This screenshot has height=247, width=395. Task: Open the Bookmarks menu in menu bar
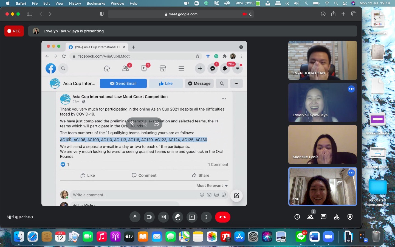click(x=96, y=3)
